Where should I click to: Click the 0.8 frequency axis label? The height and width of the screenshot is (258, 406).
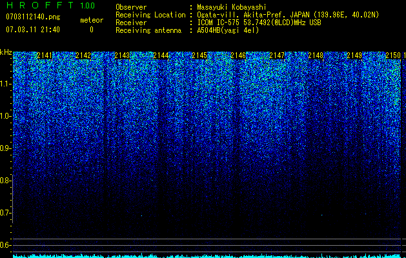5,181
